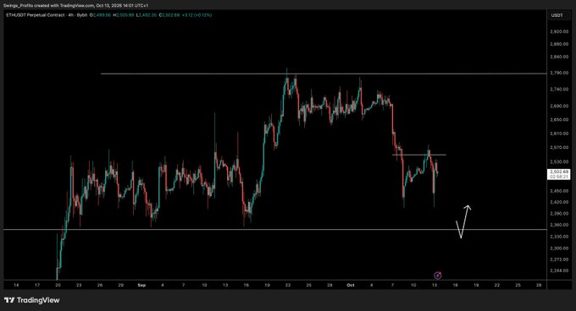576x311 pixels.
Task: Click the 2,880.00 price axis label
Action: tap(559, 44)
